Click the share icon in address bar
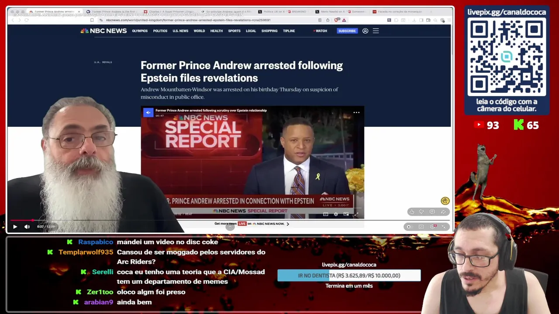Viewport: 559px width, 314px height. click(x=328, y=20)
